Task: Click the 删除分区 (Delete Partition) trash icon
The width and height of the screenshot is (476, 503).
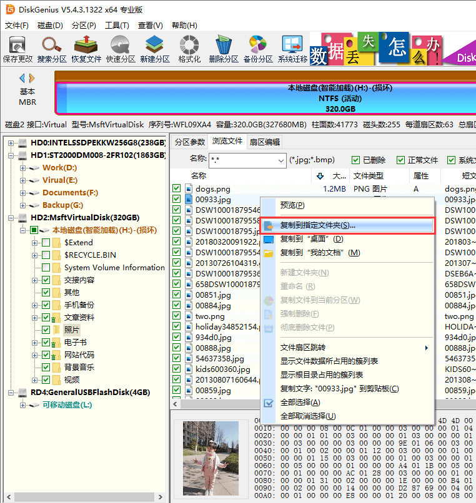Action: [x=224, y=49]
